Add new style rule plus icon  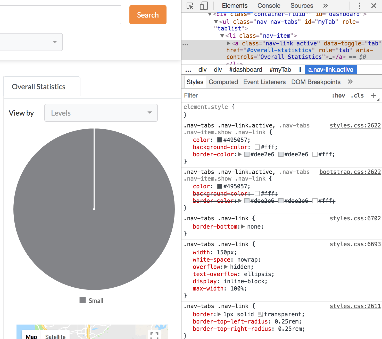374,95
